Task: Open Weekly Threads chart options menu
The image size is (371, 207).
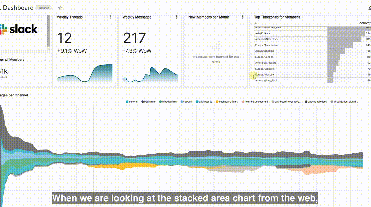Action: coord(111,17)
